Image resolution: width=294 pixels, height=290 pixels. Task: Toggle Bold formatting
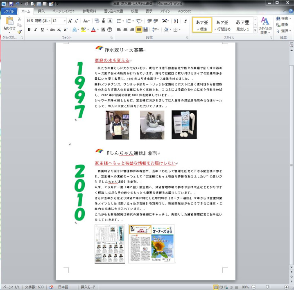coord(29,29)
